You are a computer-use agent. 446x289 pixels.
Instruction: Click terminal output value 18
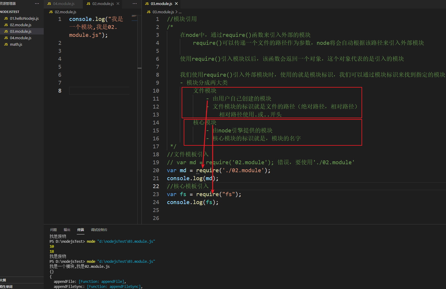click(x=52, y=252)
